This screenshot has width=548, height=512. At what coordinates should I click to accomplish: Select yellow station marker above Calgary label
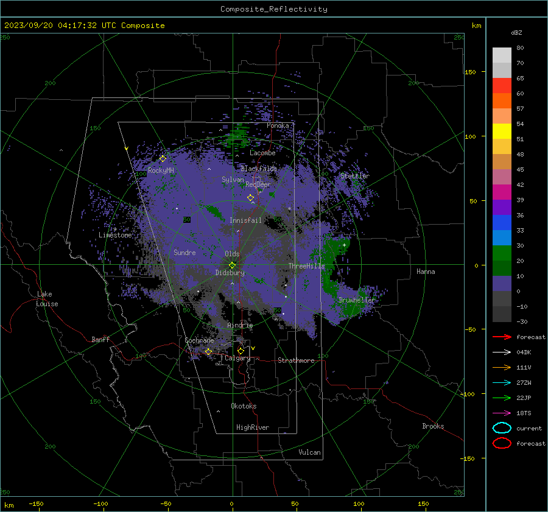[x=241, y=351]
